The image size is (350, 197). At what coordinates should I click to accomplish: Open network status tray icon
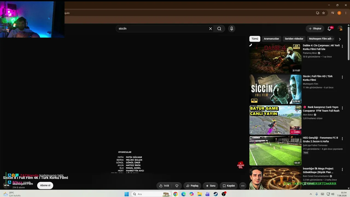pos(328,194)
